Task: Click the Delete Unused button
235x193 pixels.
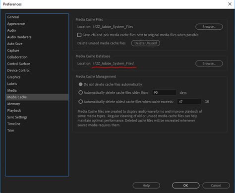Action: pyautogui.click(x=146, y=43)
